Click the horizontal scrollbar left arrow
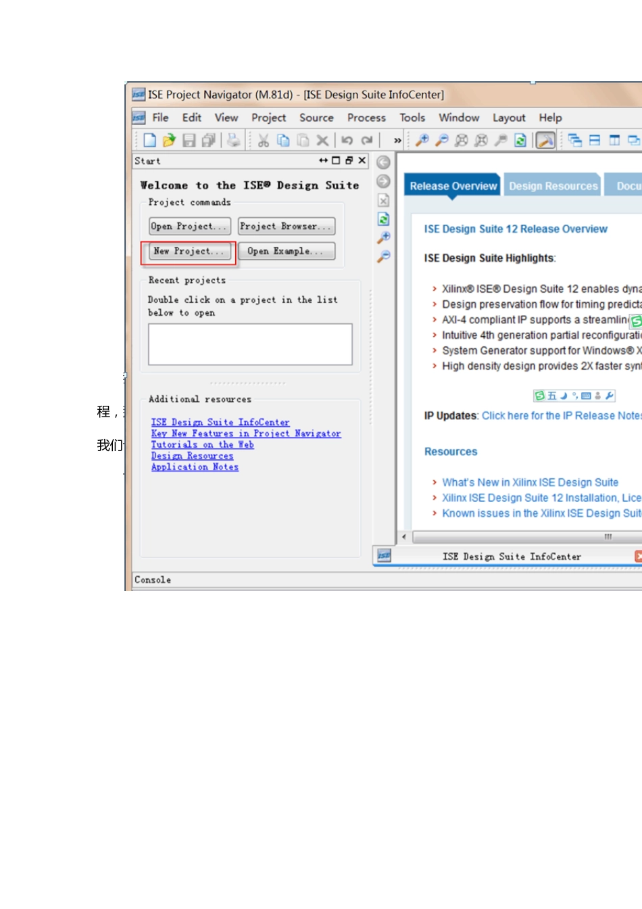 tap(404, 537)
